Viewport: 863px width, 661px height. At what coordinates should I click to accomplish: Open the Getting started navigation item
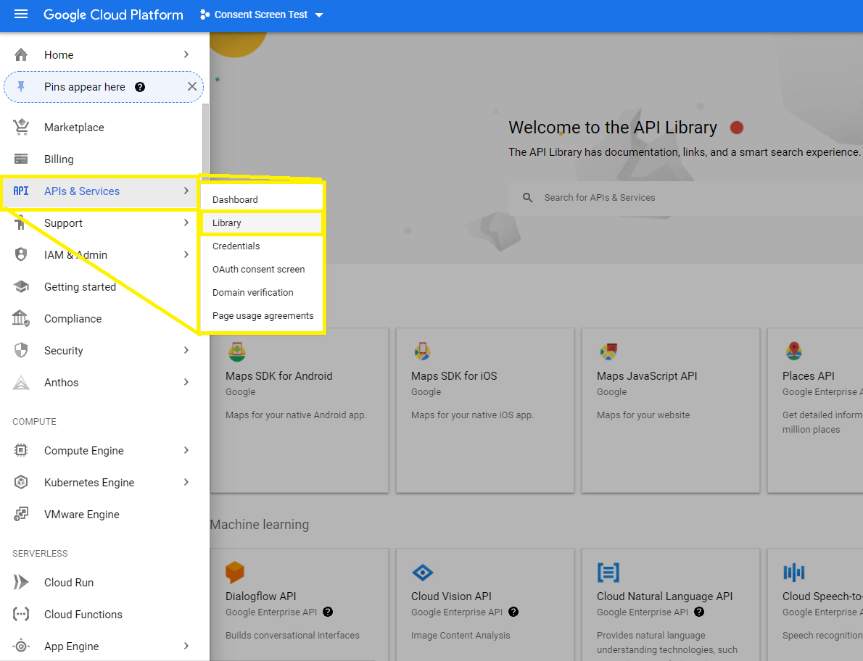(102, 286)
